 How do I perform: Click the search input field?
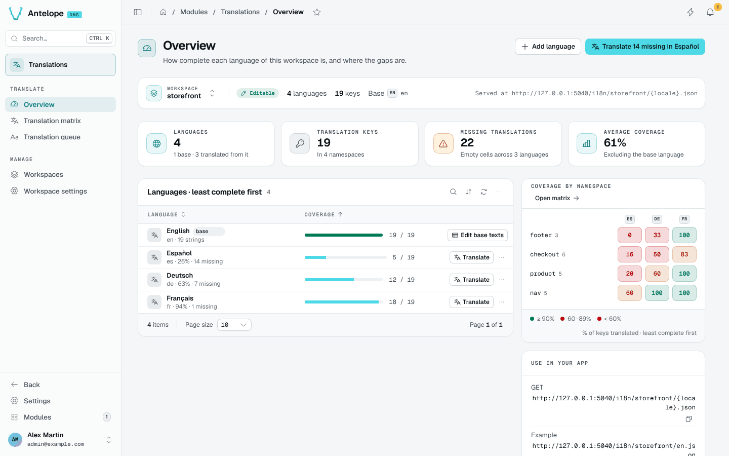pos(60,39)
